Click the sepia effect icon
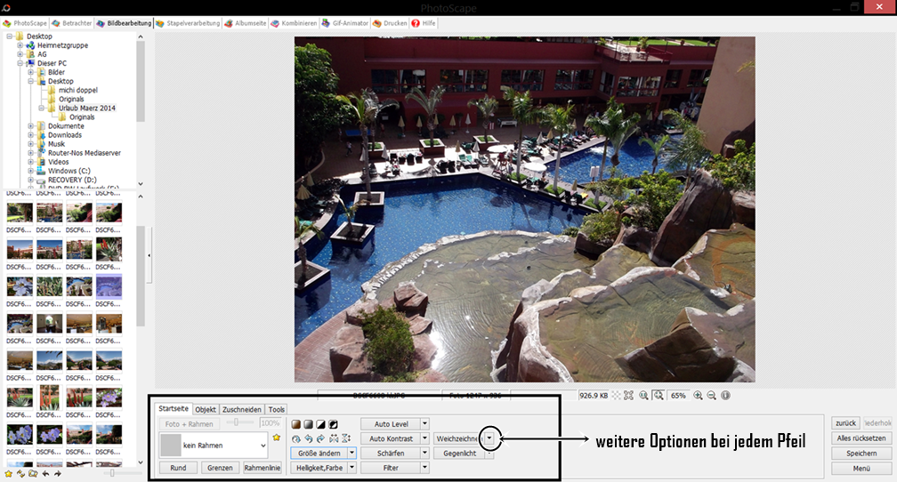Screen dimensions: 897x482 pyautogui.click(x=296, y=424)
